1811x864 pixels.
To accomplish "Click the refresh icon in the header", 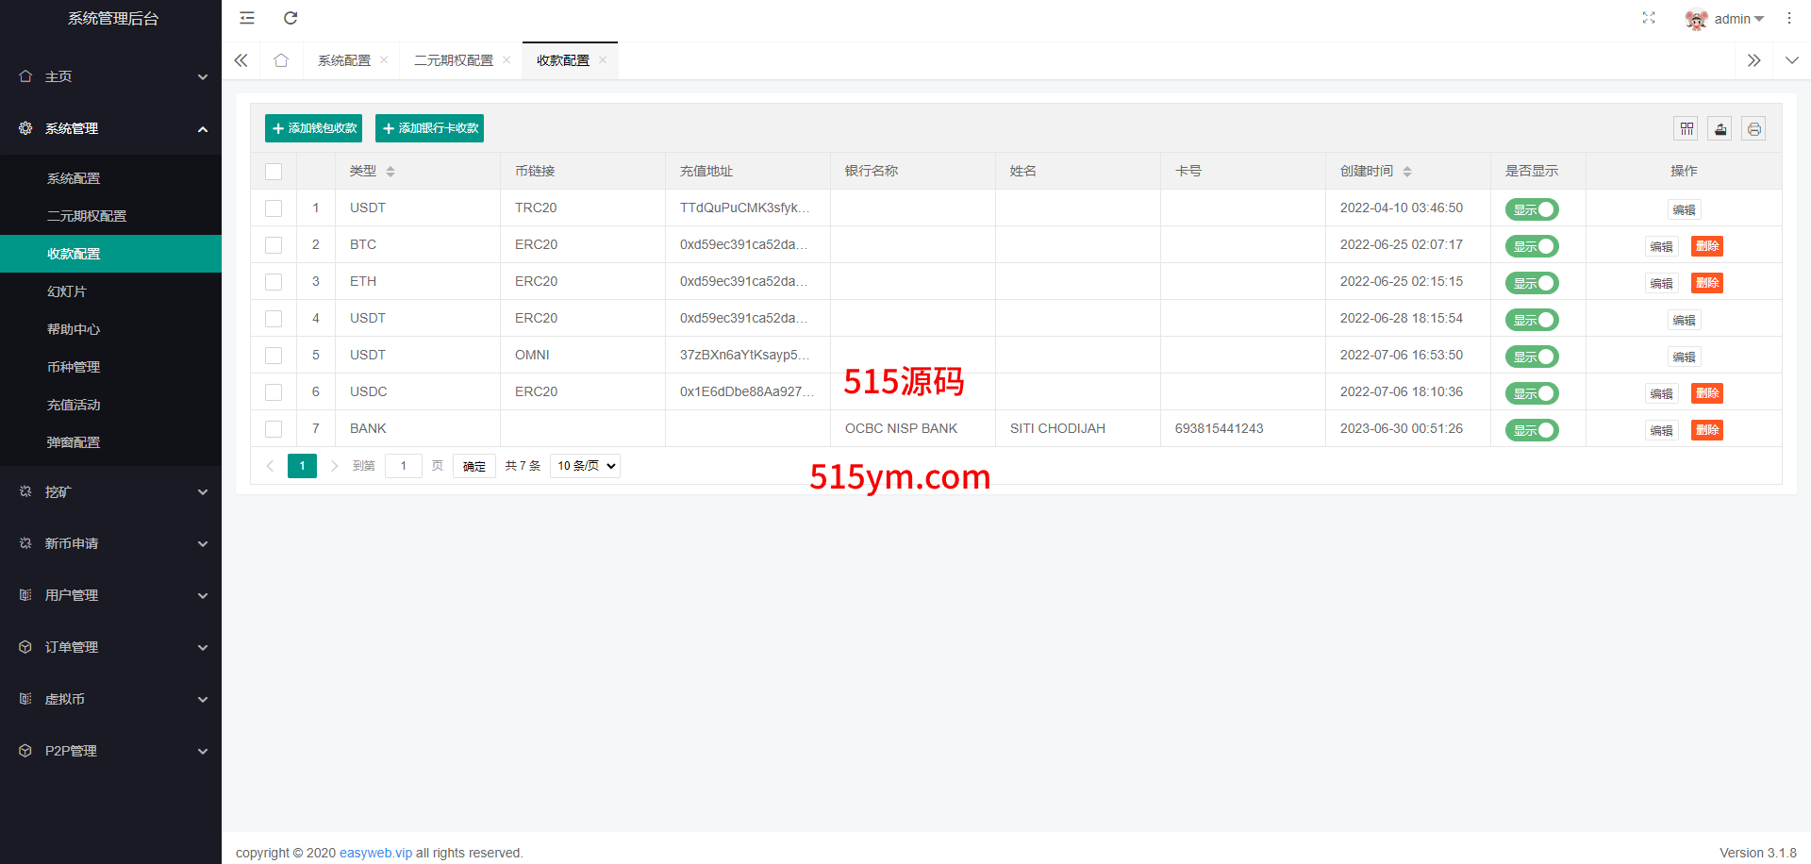I will coord(291,18).
